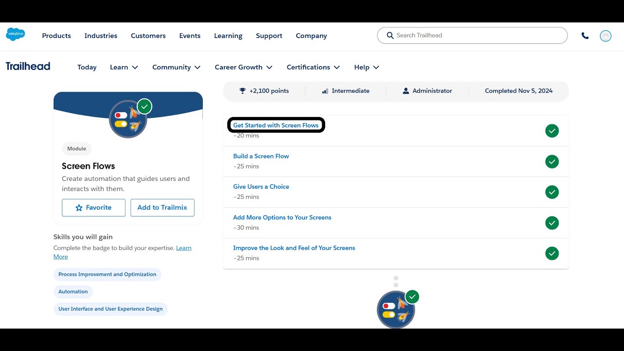Go to the Today tab
The height and width of the screenshot is (351, 624).
point(87,67)
